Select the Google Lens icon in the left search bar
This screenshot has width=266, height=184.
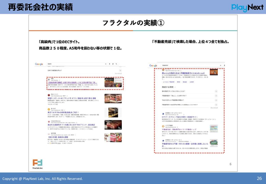pyautogui.click(x=113, y=64)
